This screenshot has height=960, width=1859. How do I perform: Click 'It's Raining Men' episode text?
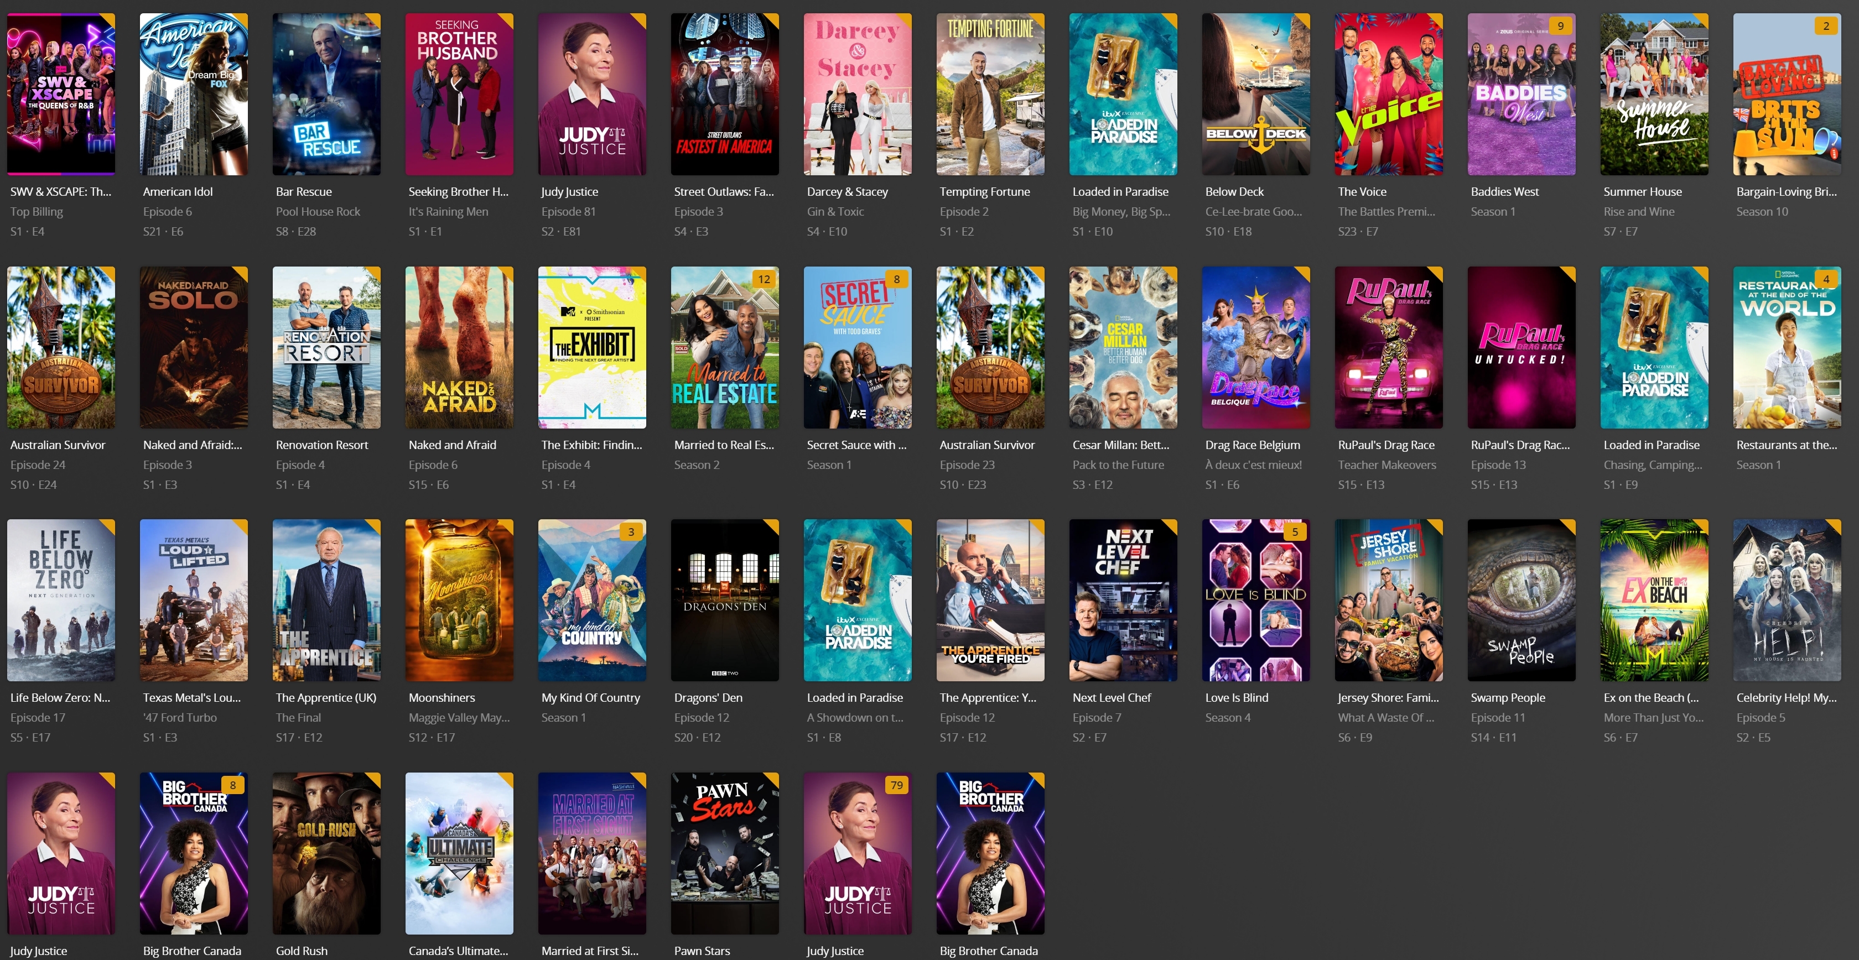[448, 212]
